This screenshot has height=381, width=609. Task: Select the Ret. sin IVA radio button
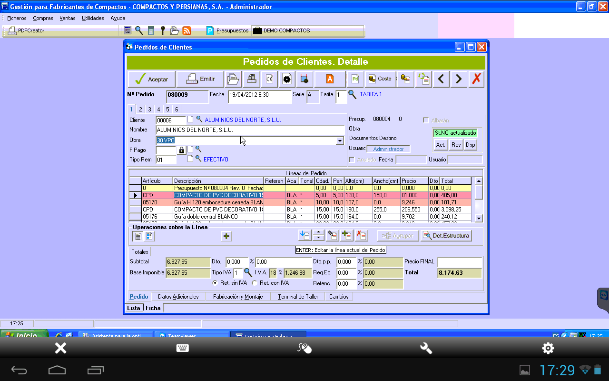pos(215,283)
